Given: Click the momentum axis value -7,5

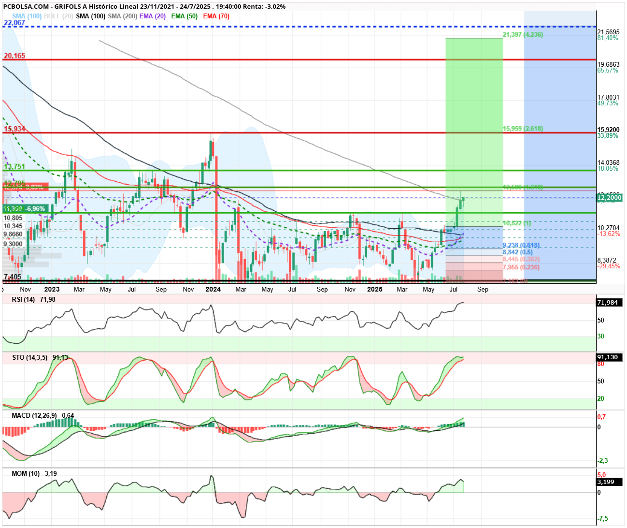Looking at the screenshot, I should [603, 518].
